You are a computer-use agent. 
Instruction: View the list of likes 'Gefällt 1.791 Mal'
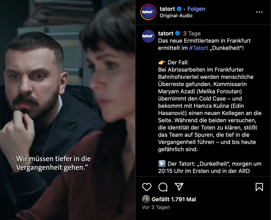point(174,199)
